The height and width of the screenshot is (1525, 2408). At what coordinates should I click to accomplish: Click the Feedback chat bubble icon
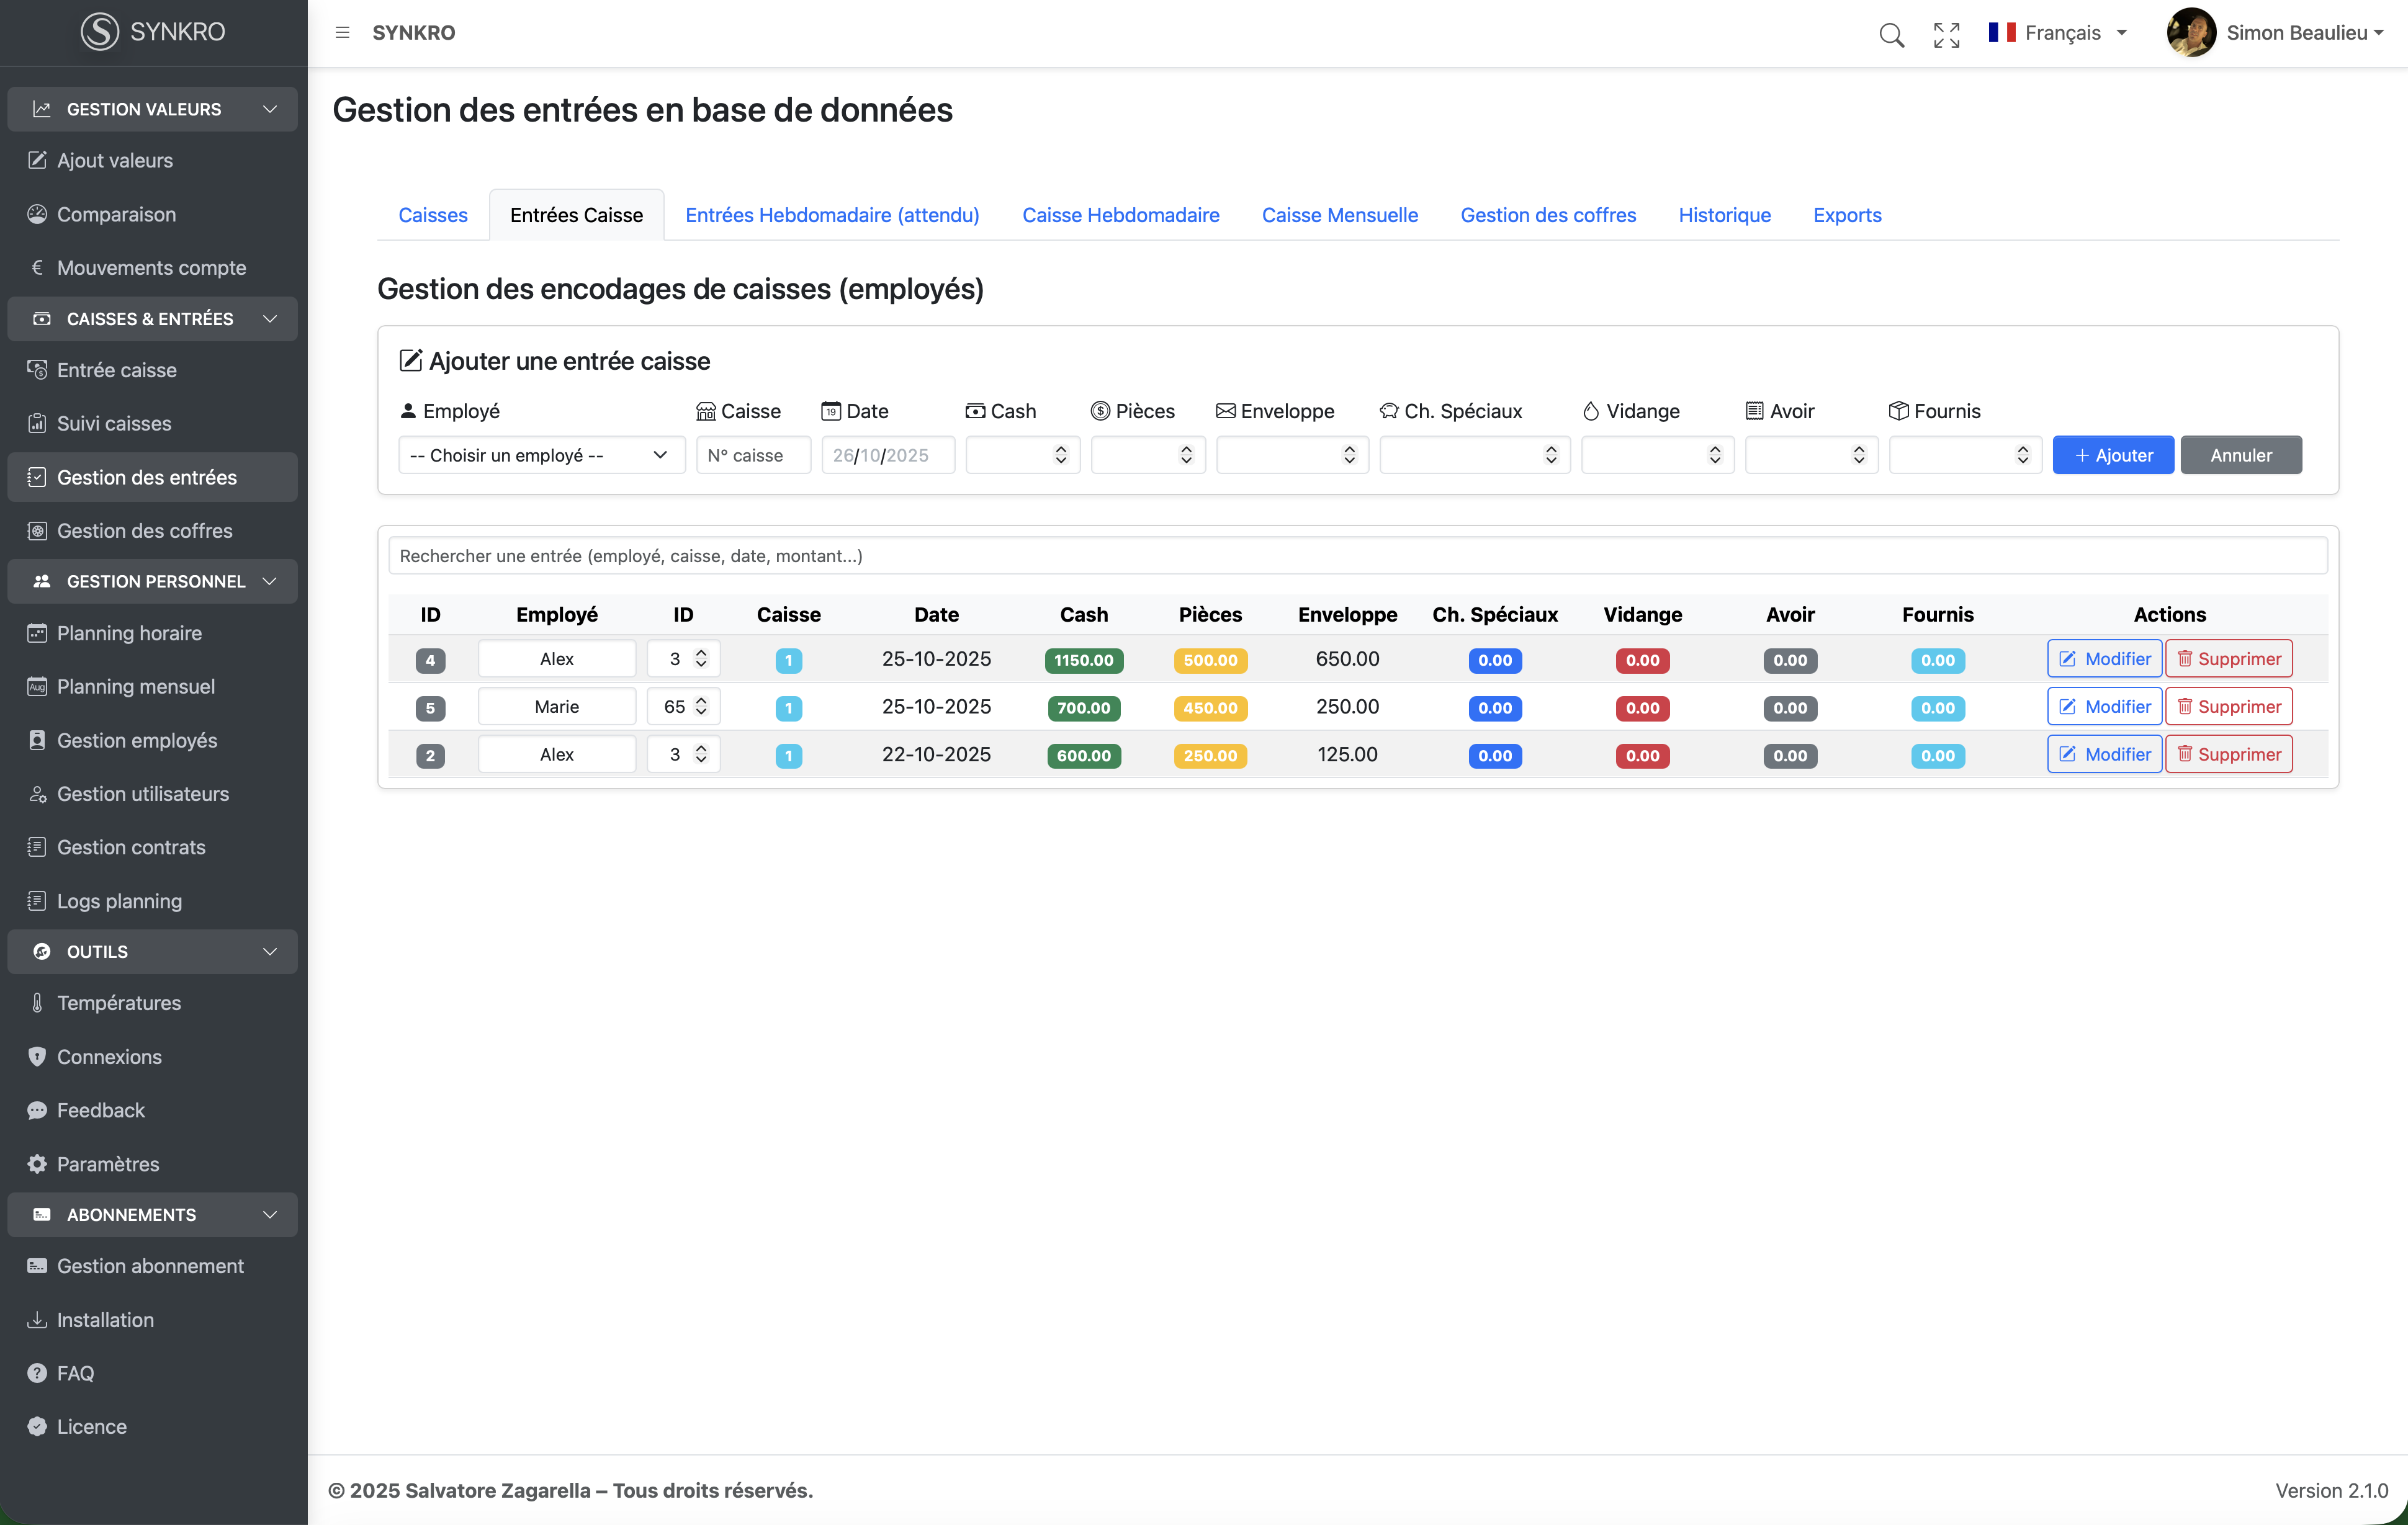click(x=37, y=1110)
